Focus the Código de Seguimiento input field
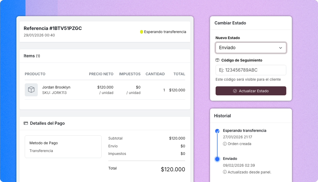318x182 pixels. 251,70
